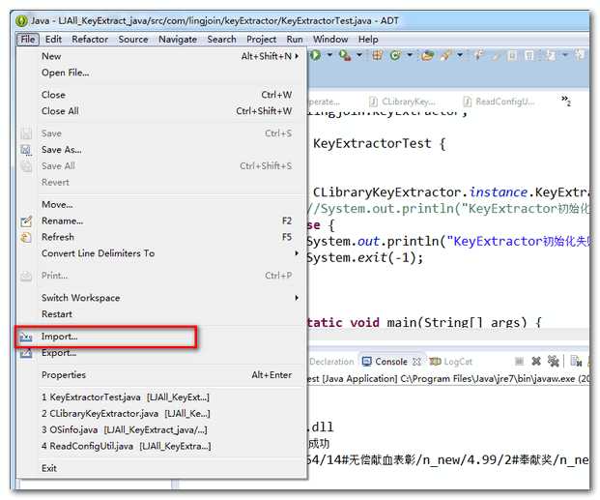Open the Help menu
This screenshot has width=600, height=500.
click(368, 39)
